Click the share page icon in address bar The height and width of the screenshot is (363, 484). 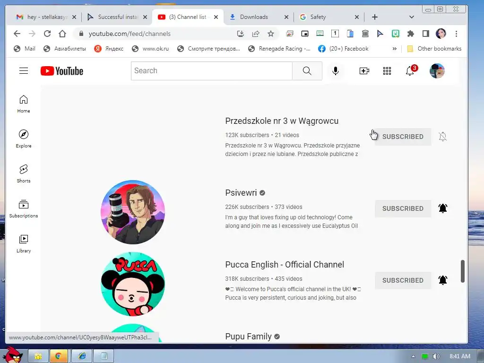(x=256, y=34)
